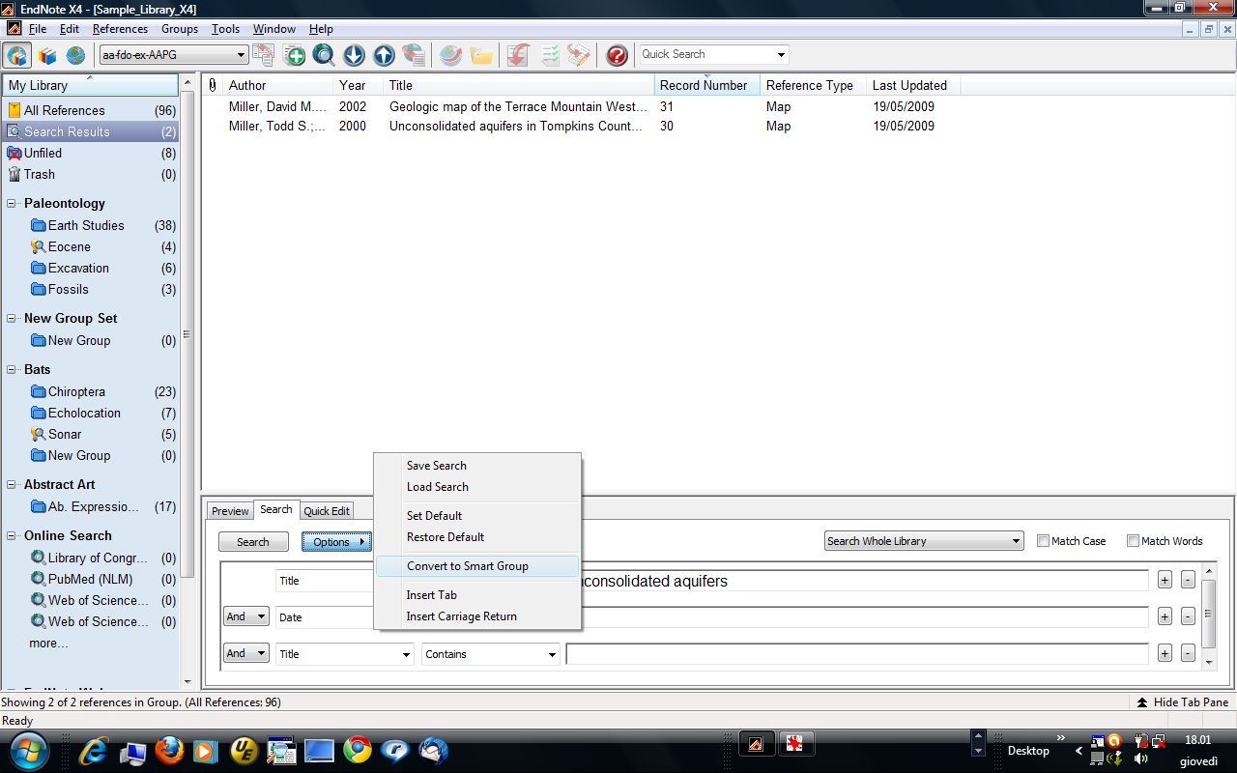Click groups panel vertical scrollbar
The width and height of the screenshot is (1237, 773).
[x=187, y=334]
